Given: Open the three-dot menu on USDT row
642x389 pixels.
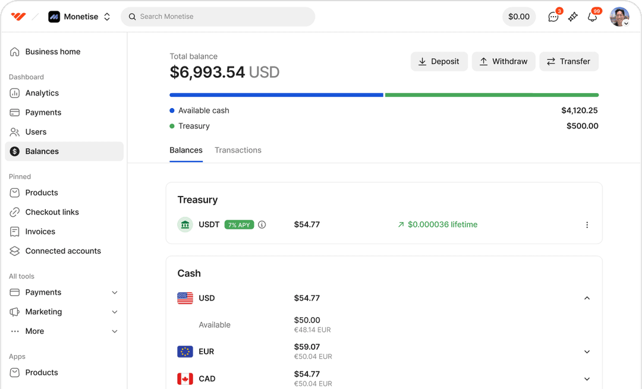Looking at the screenshot, I should click(587, 224).
